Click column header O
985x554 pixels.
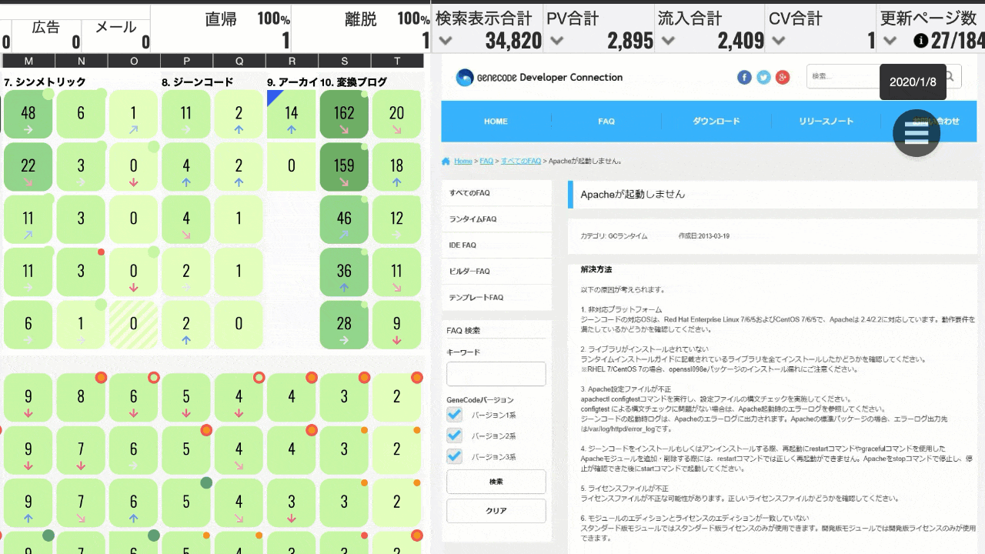pos(134,61)
